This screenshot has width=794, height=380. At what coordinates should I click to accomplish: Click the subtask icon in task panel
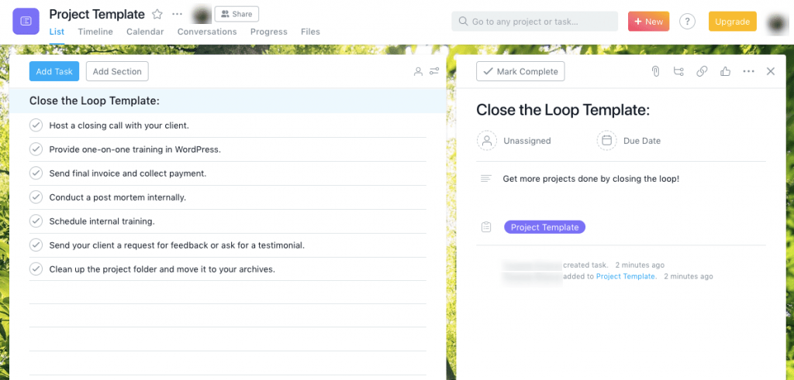point(678,71)
